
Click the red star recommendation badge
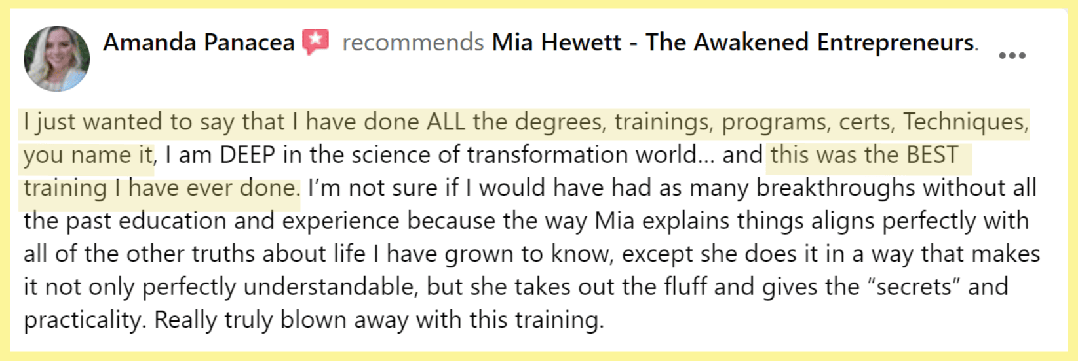pos(315,43)
